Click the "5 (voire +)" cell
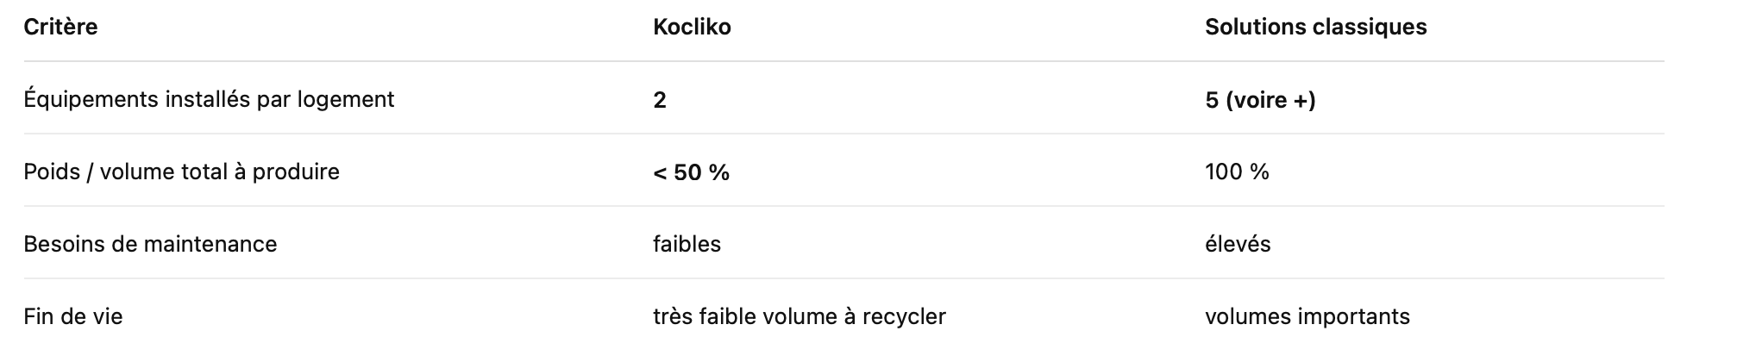 point(1260,100)
